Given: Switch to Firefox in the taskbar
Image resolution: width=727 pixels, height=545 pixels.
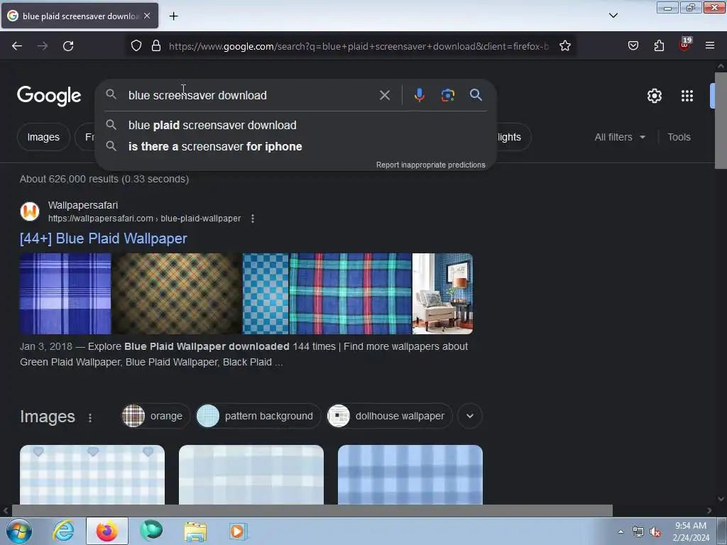Looking at the screenshot, I should pyautogui.click(x=107, y=531).
